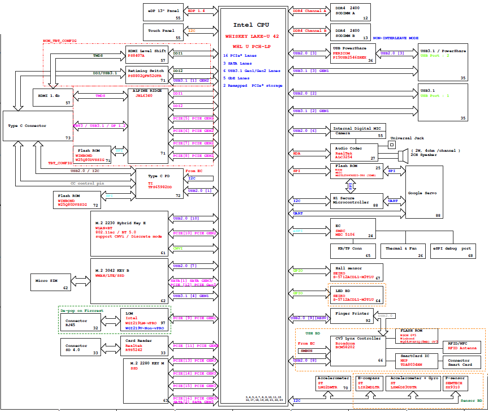Select the E-compass LIS2MDLTR block
Viewport: 488px width, 411px height.
click(x=369, y=383)
